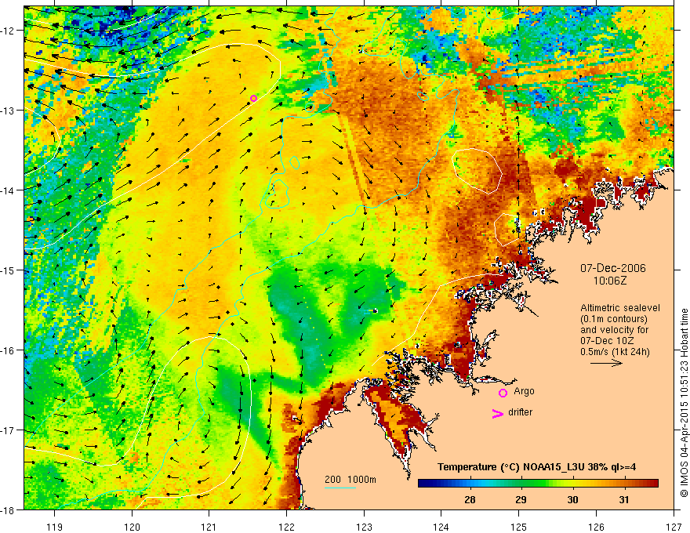Click the Argo legend label

tap(524, 391)
